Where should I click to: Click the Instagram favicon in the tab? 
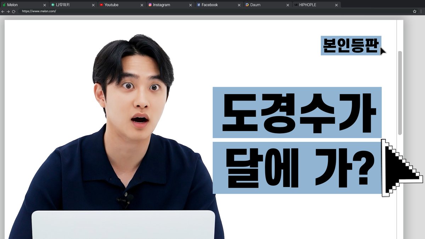click(150, 5)
